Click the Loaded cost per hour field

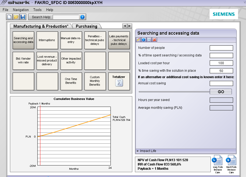221,63
